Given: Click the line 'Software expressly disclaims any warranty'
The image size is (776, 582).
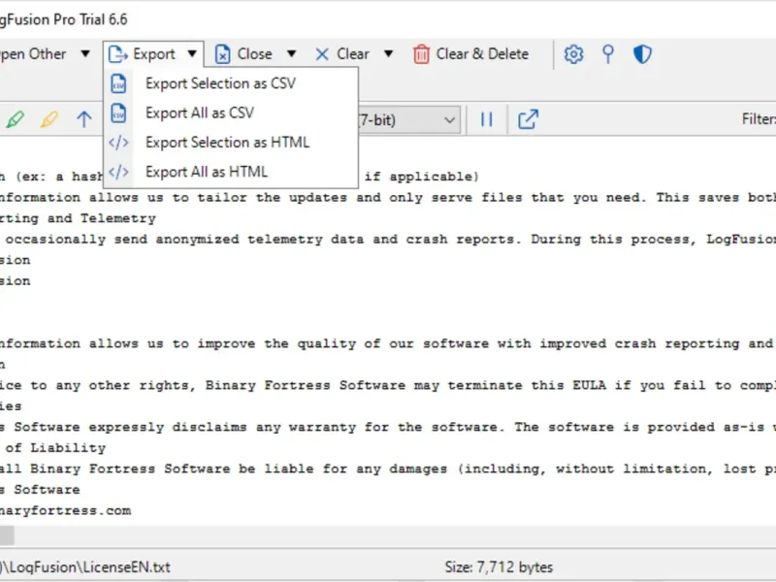Looking at the screenshot, I should (x=388, y=427).
